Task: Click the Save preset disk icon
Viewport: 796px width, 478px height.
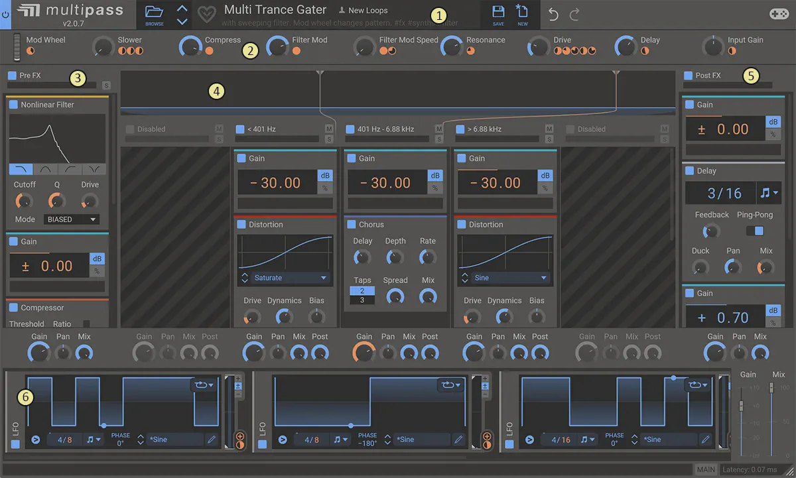Action: [x=497, y=12]
